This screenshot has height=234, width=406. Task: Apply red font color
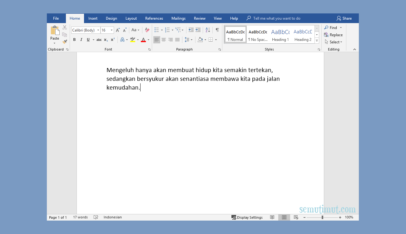143,40
